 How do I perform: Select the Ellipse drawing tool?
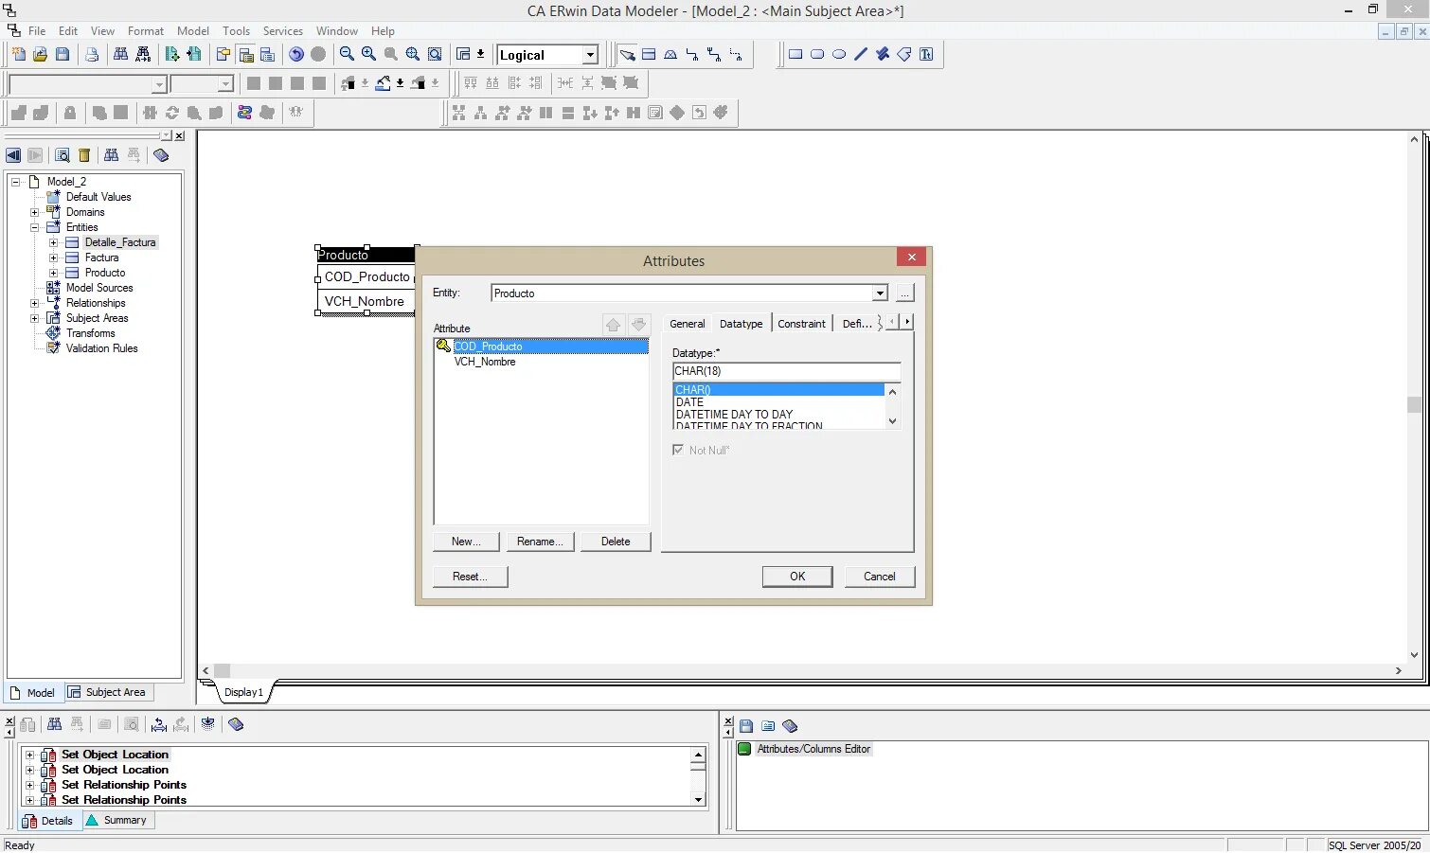(x=839, y=54)
